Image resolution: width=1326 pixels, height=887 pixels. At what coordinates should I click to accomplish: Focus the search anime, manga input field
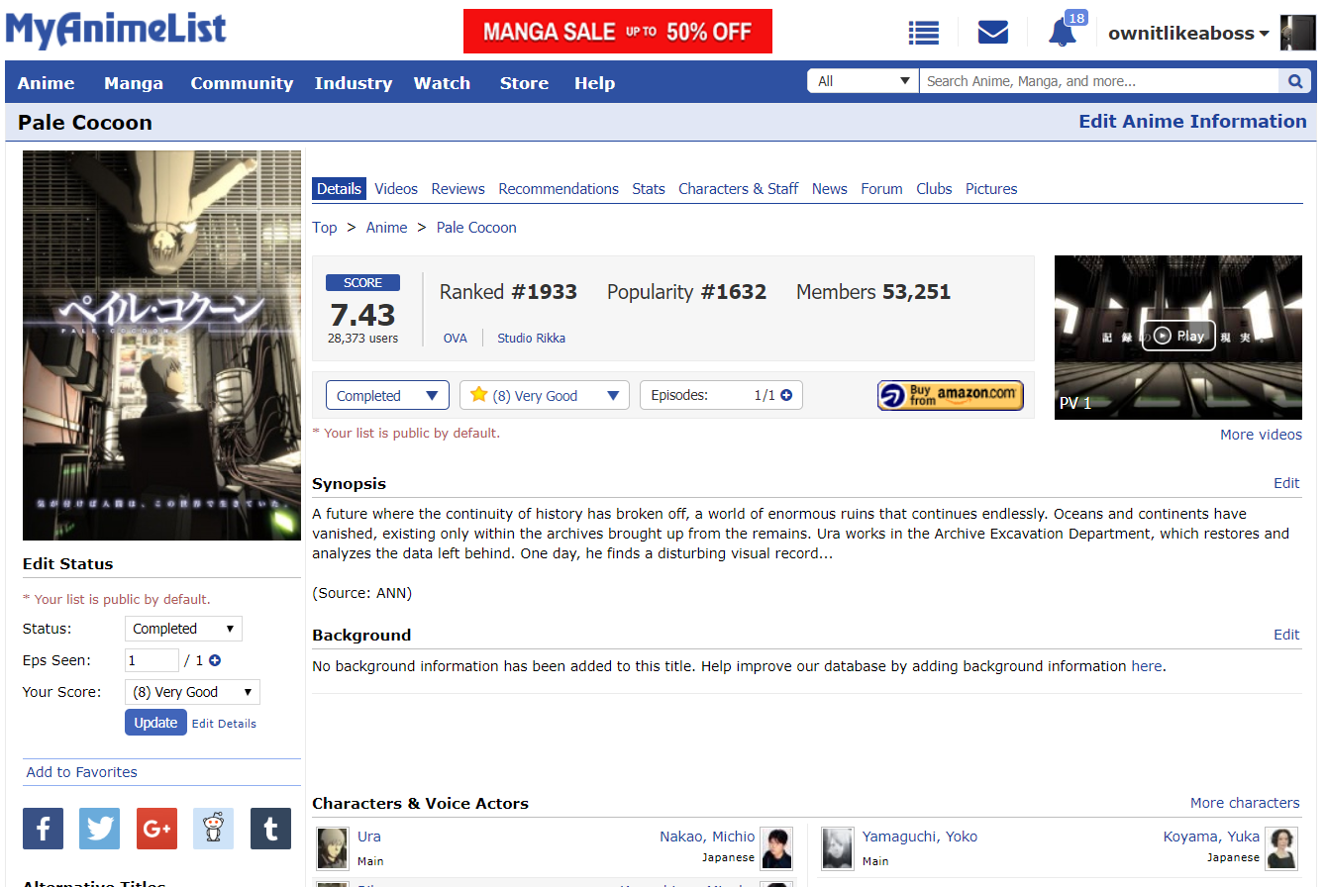pos(1099,81)
